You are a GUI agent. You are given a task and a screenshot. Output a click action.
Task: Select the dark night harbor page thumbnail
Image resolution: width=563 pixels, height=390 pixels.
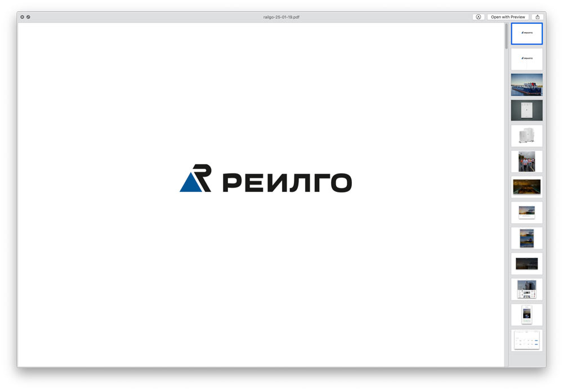click(526, 263)
